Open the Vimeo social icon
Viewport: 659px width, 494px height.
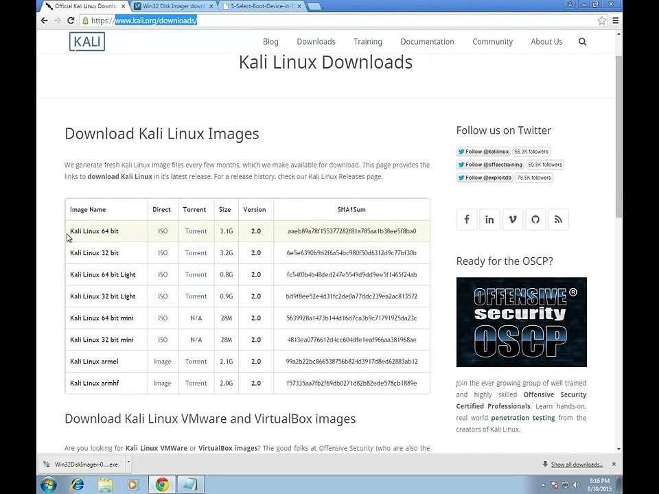point(512,220)
